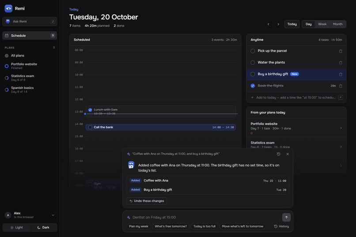Choose the Plan my week suggestion
356x237 pixels.
[139, 226]
